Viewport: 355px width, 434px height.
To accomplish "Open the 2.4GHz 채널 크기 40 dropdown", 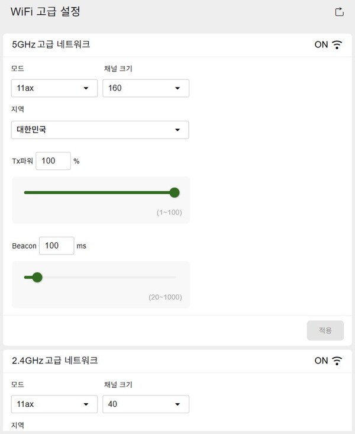I will click(x=146, y=404).
